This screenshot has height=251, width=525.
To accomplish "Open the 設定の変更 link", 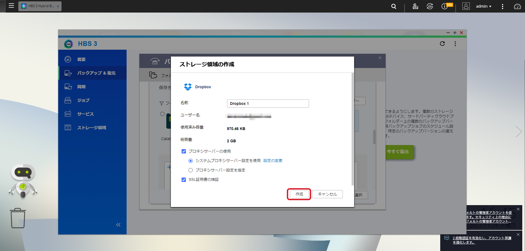I will point(273,161).
